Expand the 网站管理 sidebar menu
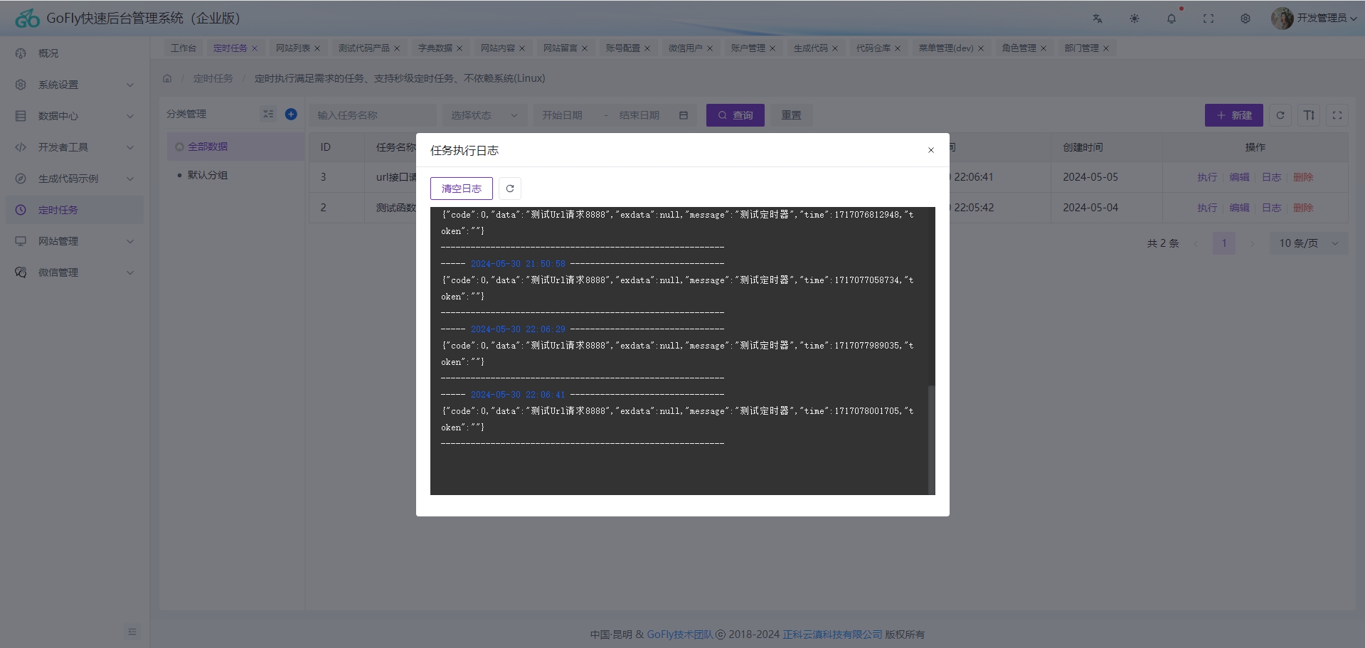Image resolution: width=1365 pixels, height=648 pixels. [75, 241]
